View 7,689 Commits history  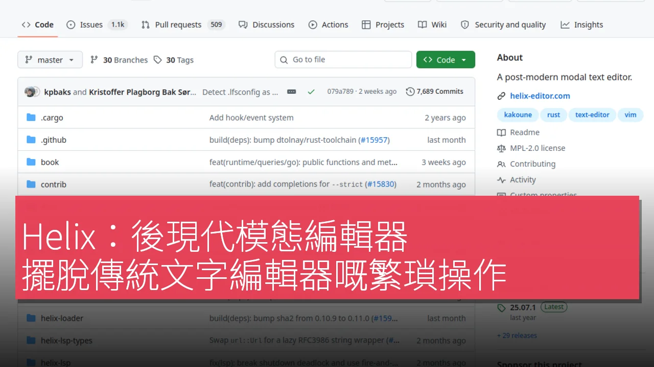click(434, 92)
